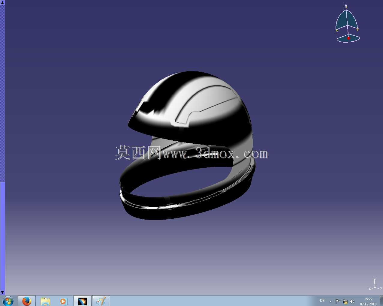The height and width of the screenshot is (306, 383).
Task: Click the scroll-down arrow on the left bar
Action: pyautogui.click(x=2, y=292)
